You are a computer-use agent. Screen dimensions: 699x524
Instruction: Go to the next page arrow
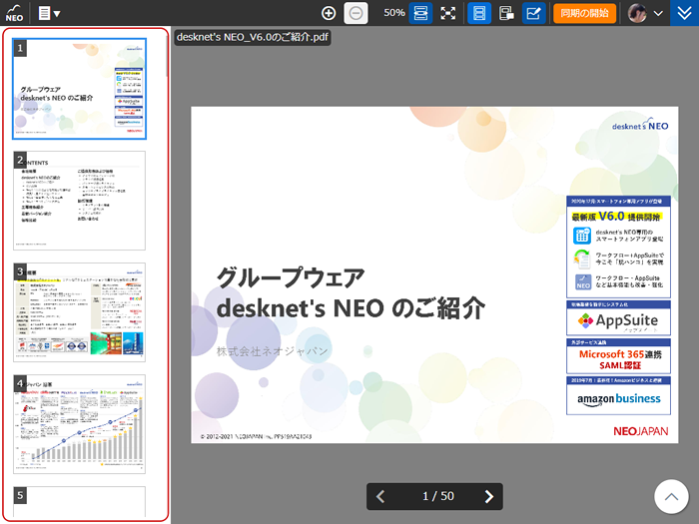point(489,496)
